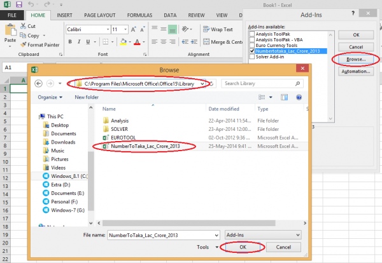This screenshot has width=382, height=263.
Task: Switch to the INSERT tab
Action: click(x=64, y=15)
